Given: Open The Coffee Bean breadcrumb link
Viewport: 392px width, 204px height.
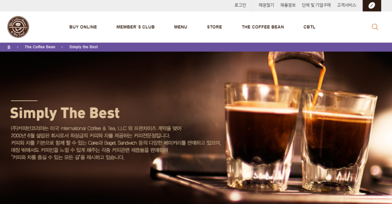Looking at the screenshot, I should click(x=40, y=47).
